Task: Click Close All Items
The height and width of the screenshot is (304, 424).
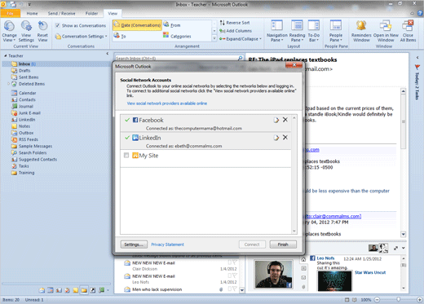Action: [x=408, y=32]
